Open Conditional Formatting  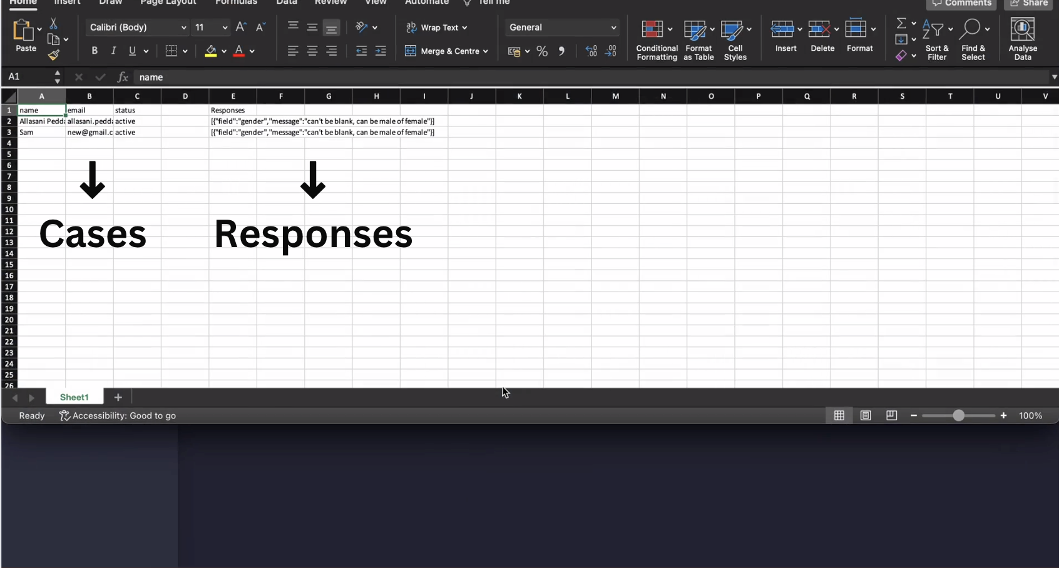point(657,40)
